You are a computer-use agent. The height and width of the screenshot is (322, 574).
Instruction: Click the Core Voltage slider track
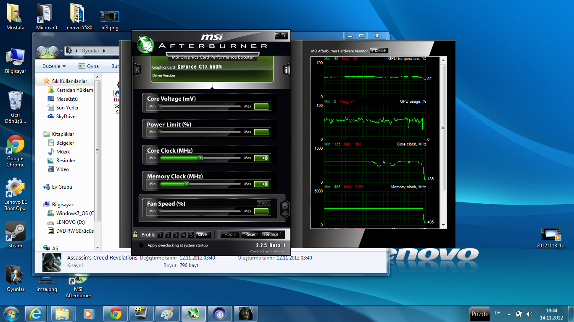pos(200,106)
